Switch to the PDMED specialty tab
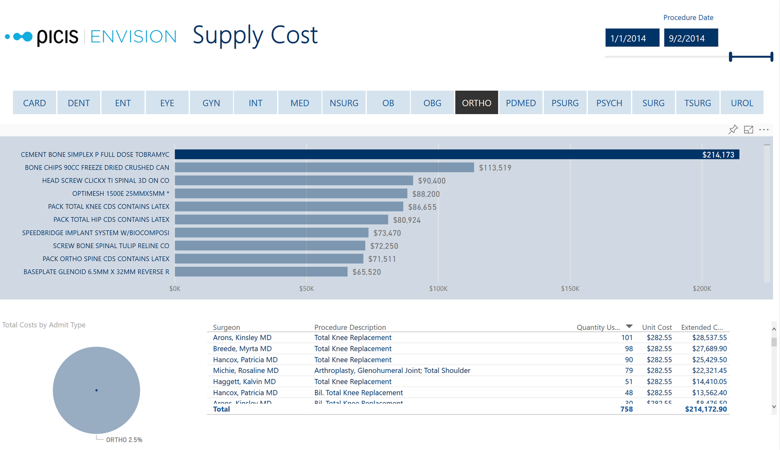 click(x=520, y=103)
